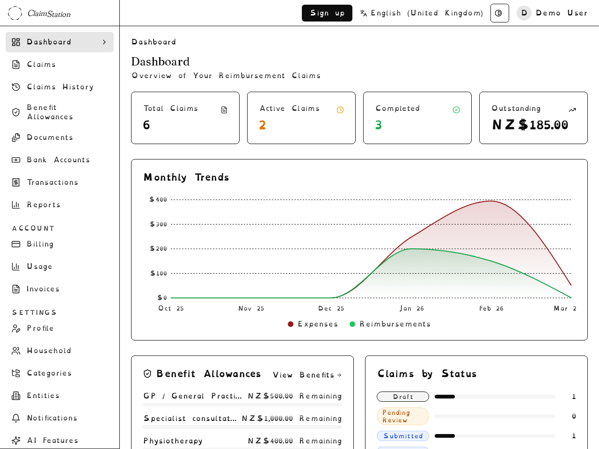Click the Reports bar chart icon
Image resolution: width=599 pixels, height=449 pixels.
16,205
